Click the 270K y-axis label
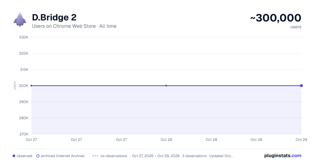The image size is (314, 165). tap(24, 134)
